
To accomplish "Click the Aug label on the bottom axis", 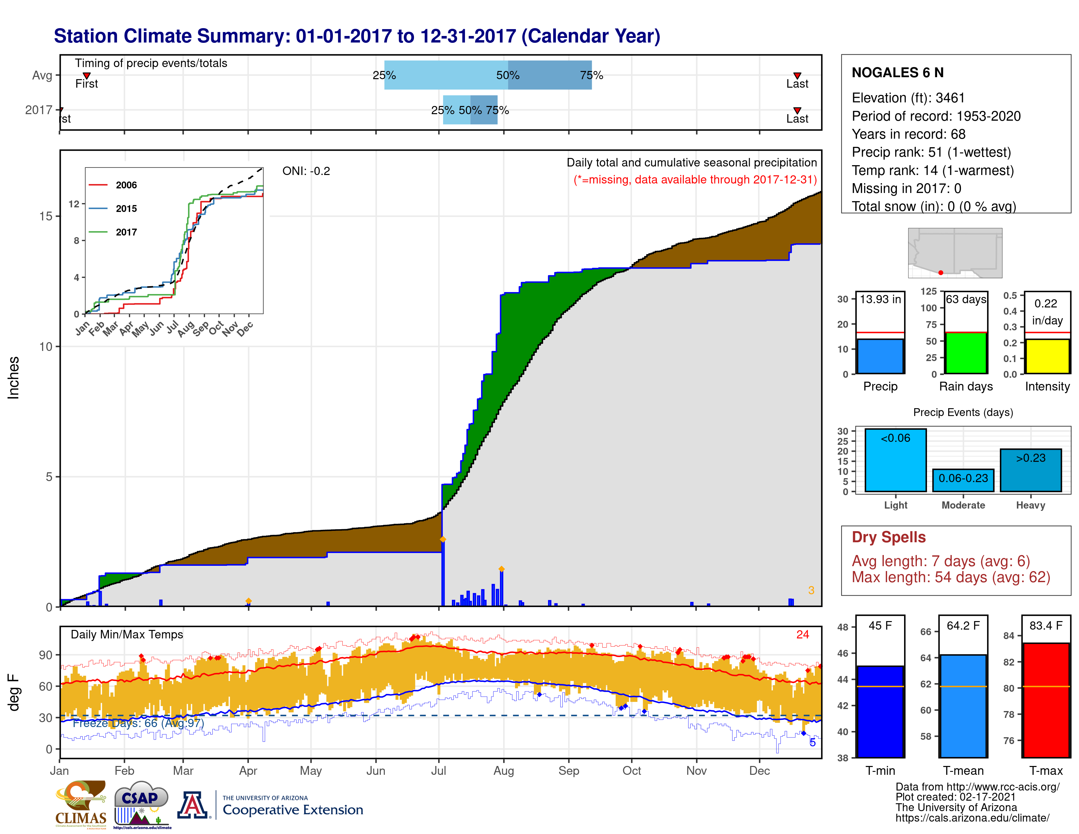I will click(x=504, y=771).
